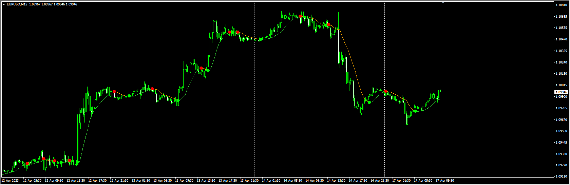This screenshot has height=185, width=570.
Task: Click the red signal dot beside the 14 Apr 21:30 separator
Action: 386,91
